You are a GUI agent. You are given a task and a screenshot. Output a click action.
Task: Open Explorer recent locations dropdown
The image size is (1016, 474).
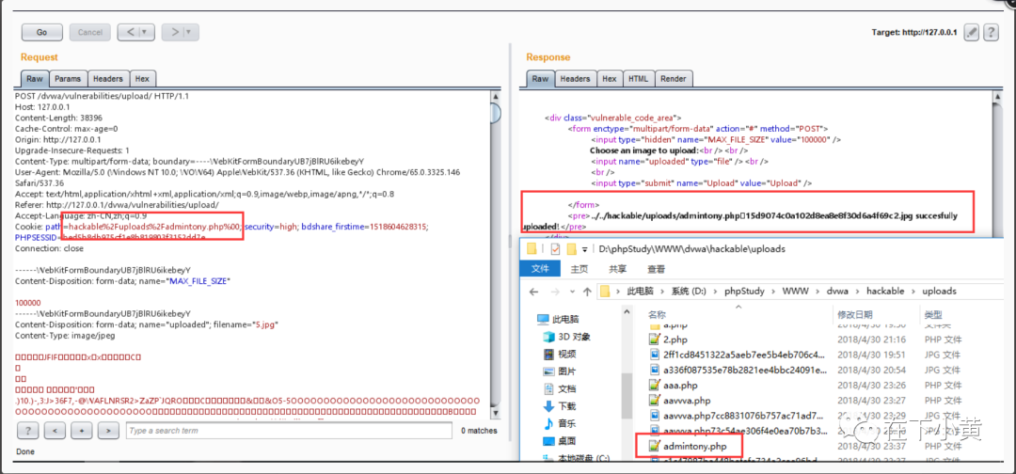[572, 292]
